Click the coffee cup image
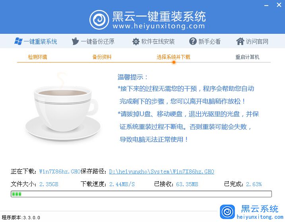The image size is (285, 222). 63,107
